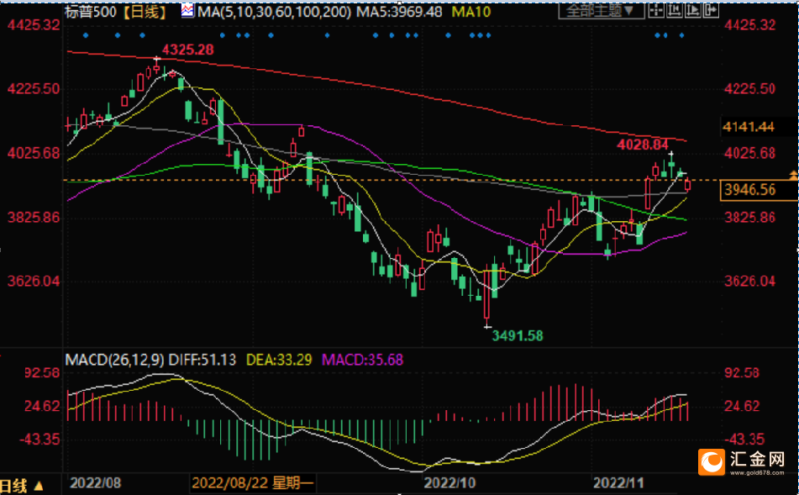Viewport: 799px width, 495px height.
Task: Click the 3491.58 low price label
Action: tap(518, 335)
